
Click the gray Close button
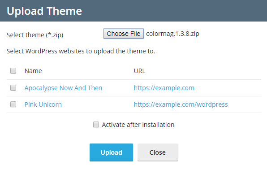158,152
